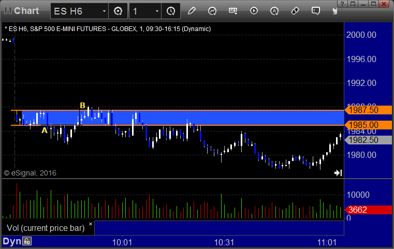Click the Chart window title label
This screenshot has height=249, width=394.
click(x=26, y=11)
